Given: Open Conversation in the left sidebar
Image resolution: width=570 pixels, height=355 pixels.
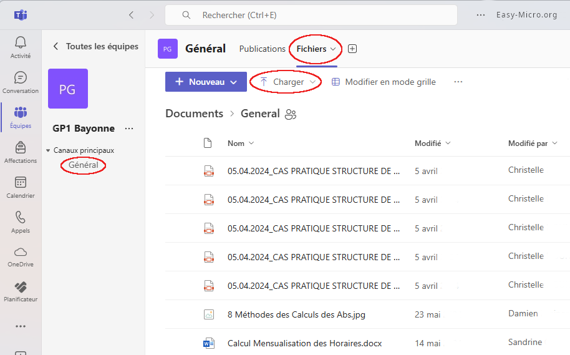Looking at the screenshot, I should [x=21, y=82].
